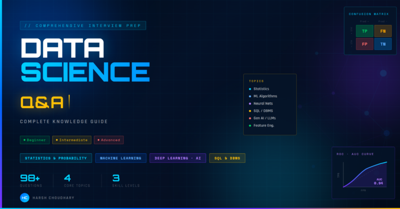Click the blue TN matrix cell
The width and height of the screenshot is (400, 209).
[x=383, y=44]
